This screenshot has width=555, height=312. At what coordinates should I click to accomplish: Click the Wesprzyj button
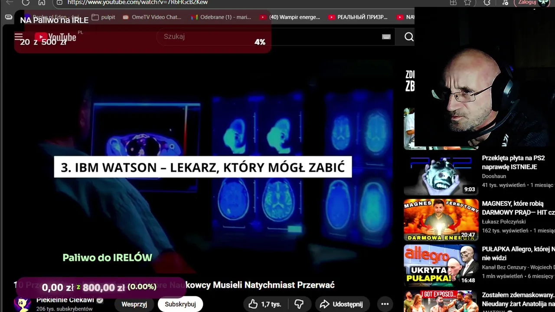point(134,304)
